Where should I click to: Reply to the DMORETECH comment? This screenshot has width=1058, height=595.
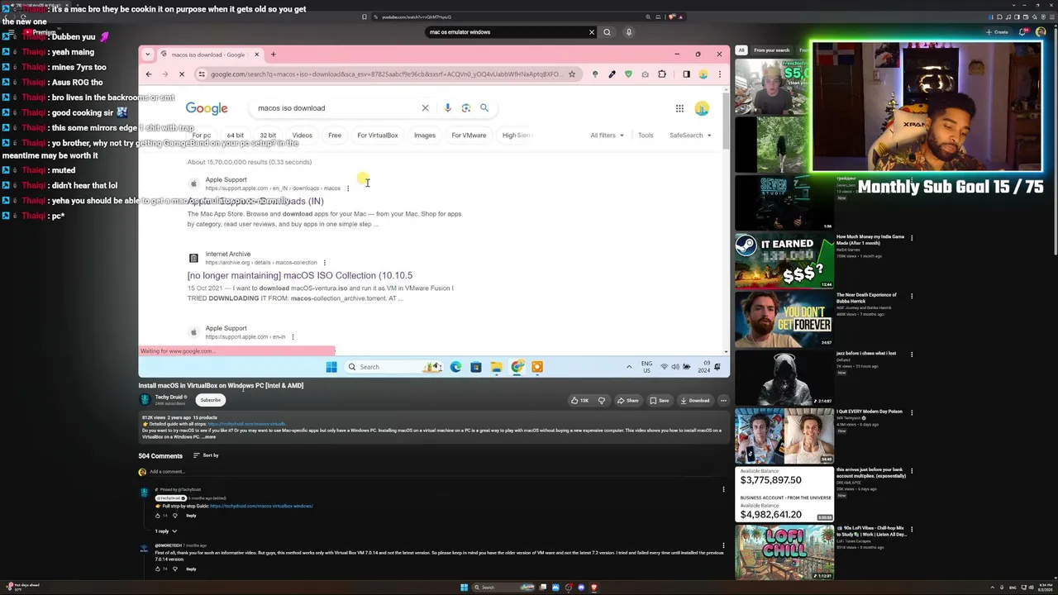[191, 569]
